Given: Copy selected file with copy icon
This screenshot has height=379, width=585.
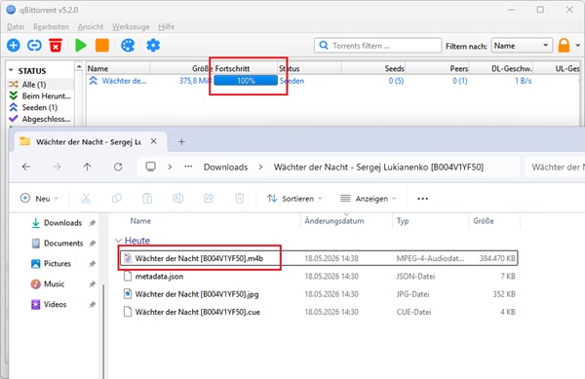Looking at the screenshot, I should (117, 198).
